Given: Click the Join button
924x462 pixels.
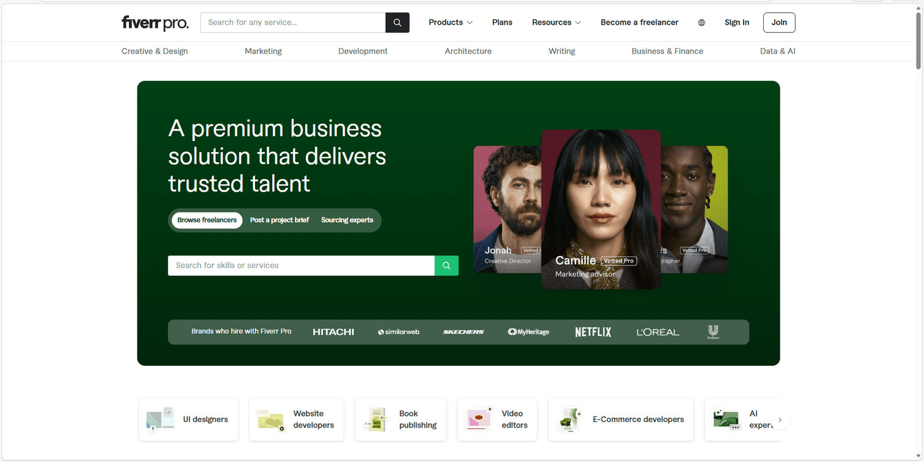Looking at the screenshot, I should click(779, 23).
